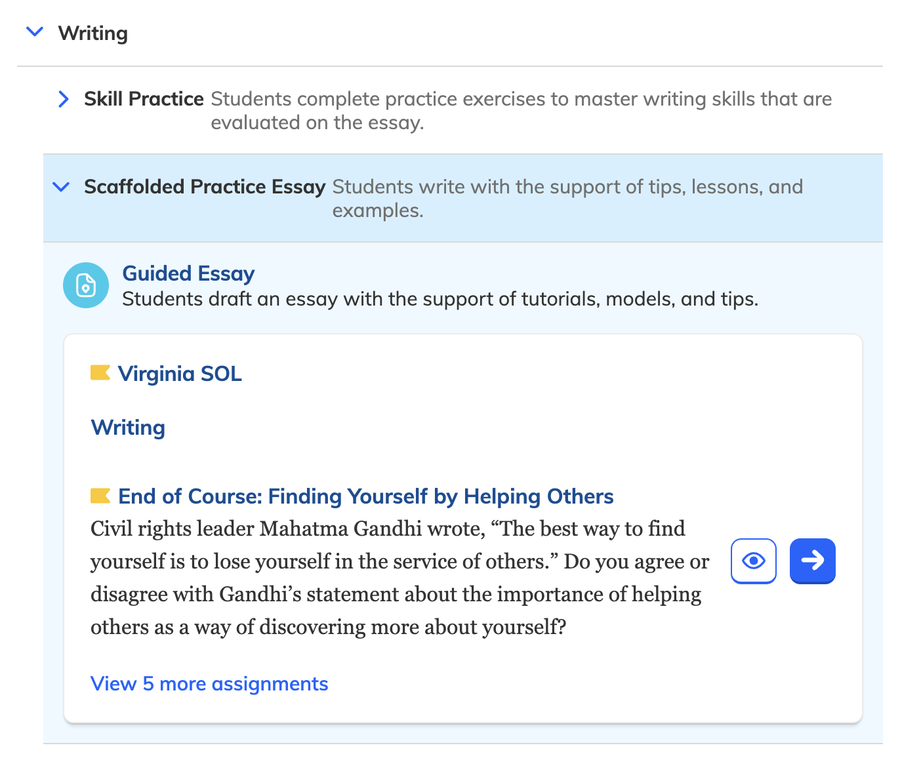The width and height of the screenshot is (900, 758).
Task: Click the Guided Essay circular document icon
Action: pos(86,285)
